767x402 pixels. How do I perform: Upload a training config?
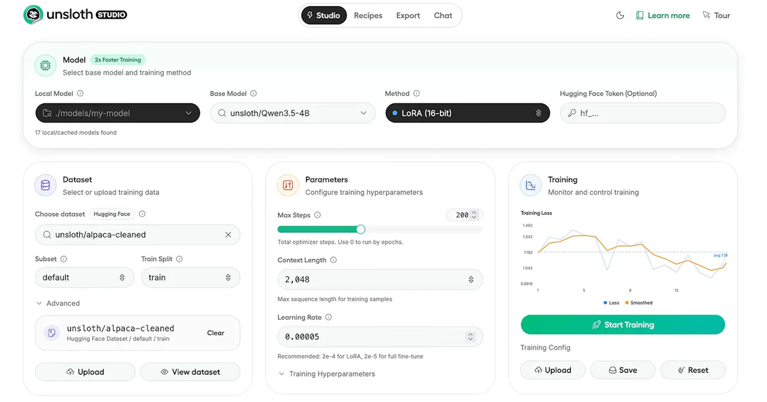click(553, 370)
